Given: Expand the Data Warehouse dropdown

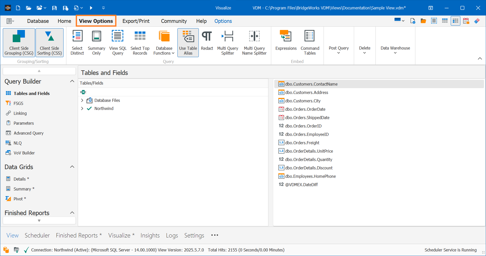Looking at the screenshot, I should 395,50.
